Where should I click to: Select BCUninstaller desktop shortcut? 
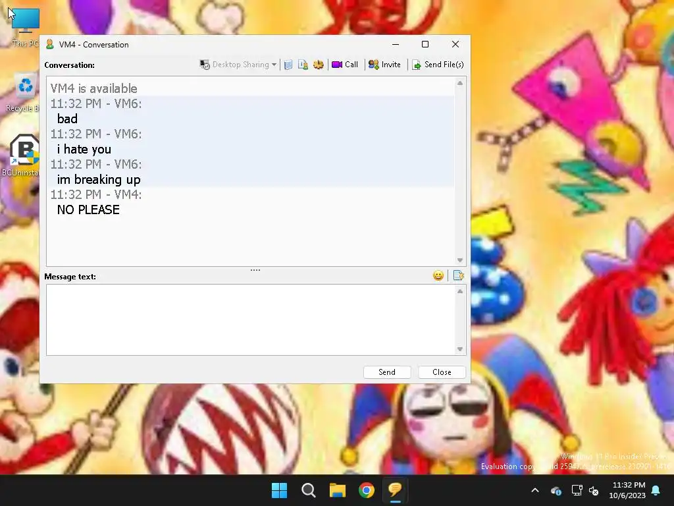(x=22, y=155)
